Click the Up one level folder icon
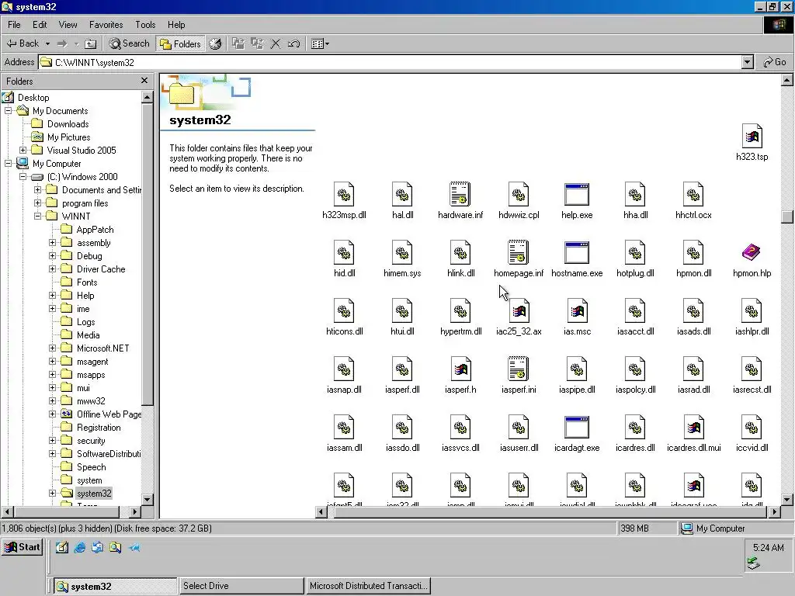Viewport: 795px width, 596px height. pyautogui.click(x=90, y=43)
